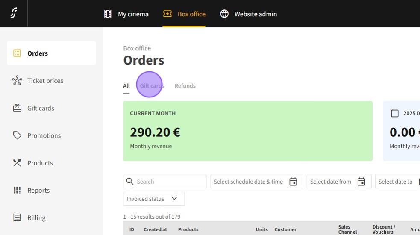Open the Select date from calendar icon
Screen dimensions: 420x235
click(x=361, y=182)
